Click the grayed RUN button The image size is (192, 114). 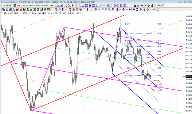coord(66,9)
